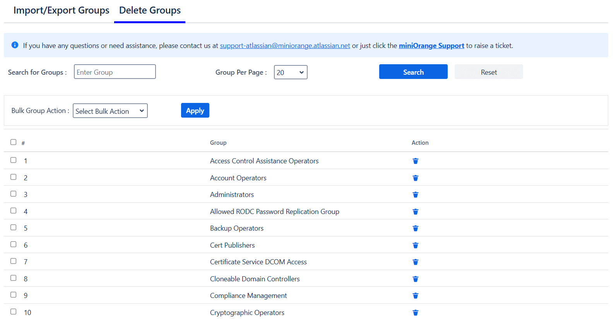Image resolution: width=616 pixels, height=320 pixels.
Task: Delete the Administrators group using trash icon
Action: click(415, 195)
